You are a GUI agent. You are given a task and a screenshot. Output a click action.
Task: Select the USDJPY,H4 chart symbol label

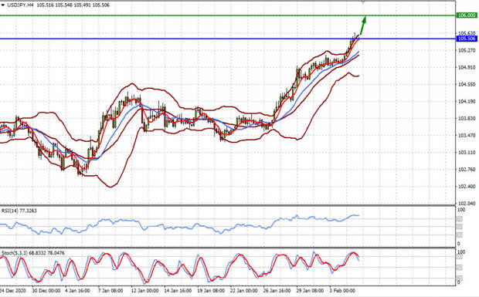[20, 5]
